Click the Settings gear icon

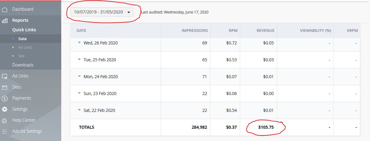pos(5,109)
